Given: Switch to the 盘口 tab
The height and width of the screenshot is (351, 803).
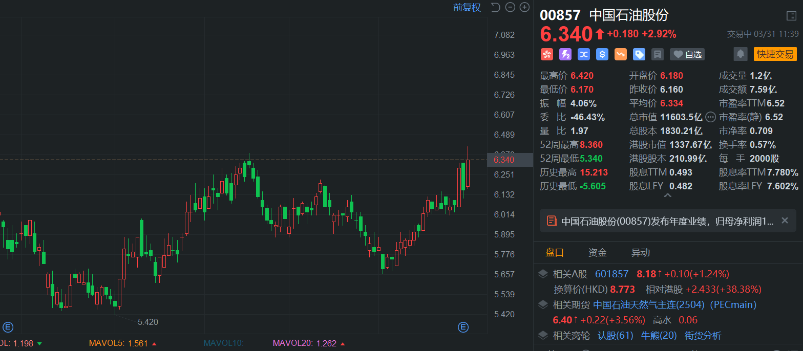Looking at the screenshot, I should click(554, 252).
